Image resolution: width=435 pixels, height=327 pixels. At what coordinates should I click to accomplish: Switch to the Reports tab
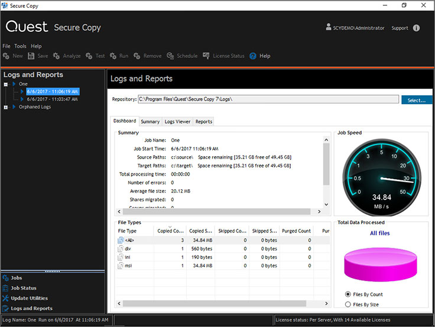[x=204, y=122]
